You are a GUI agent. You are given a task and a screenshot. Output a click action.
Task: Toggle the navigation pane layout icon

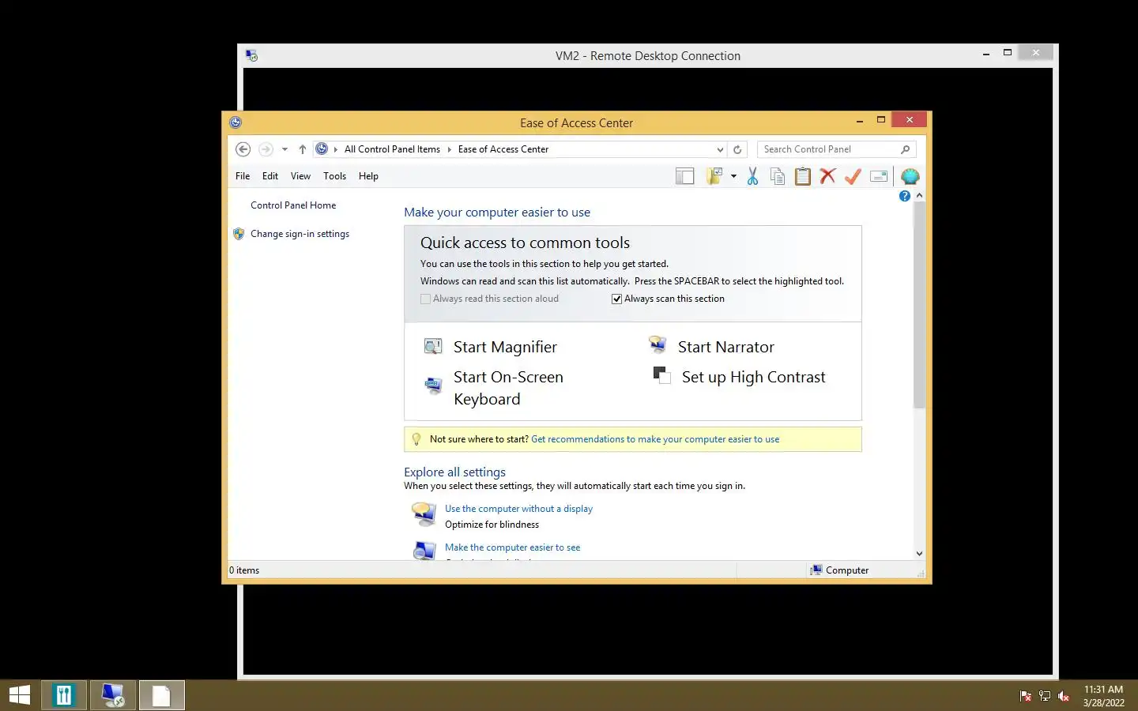pos(684,176)
